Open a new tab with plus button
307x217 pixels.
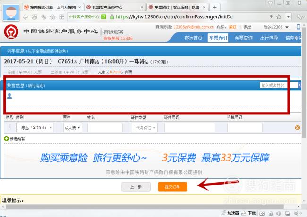click(215, 8)
